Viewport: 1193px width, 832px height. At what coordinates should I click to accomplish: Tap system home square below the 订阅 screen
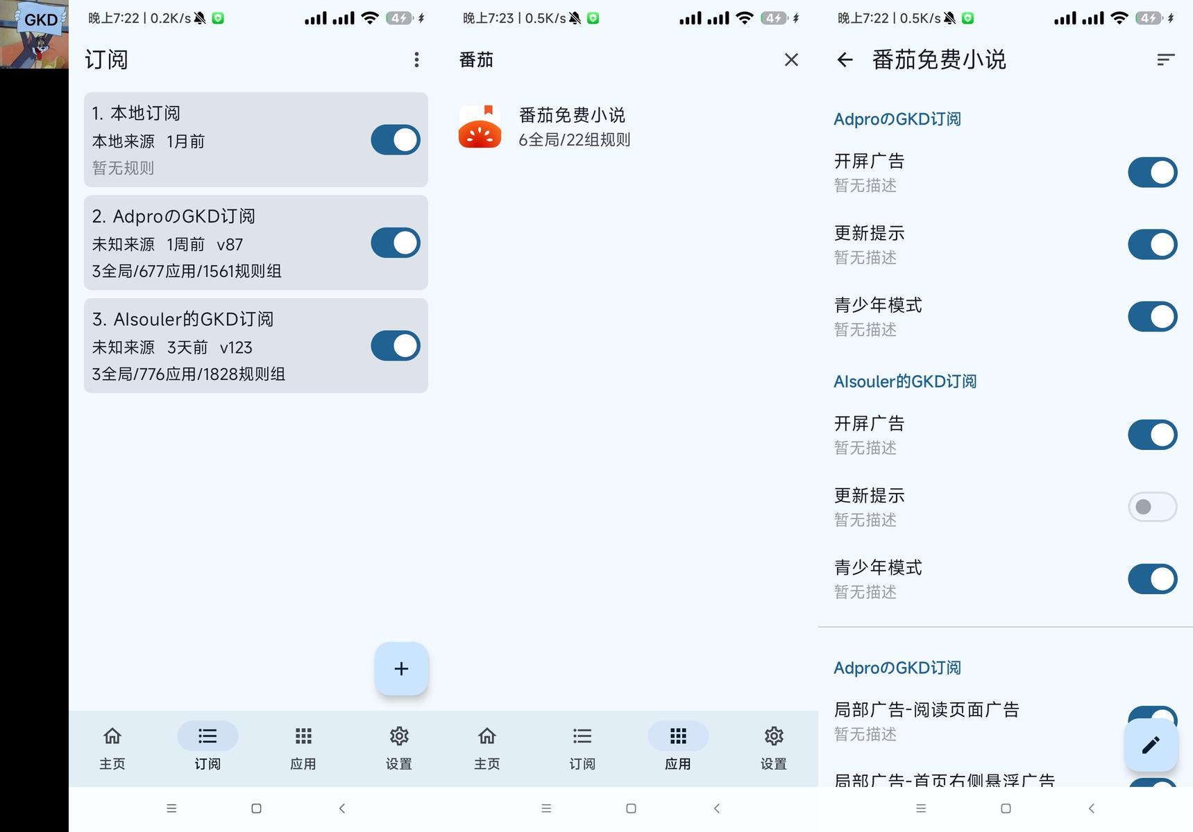click(x=256, y=808)
